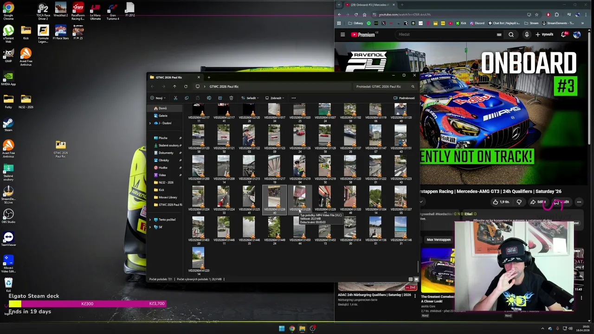
Task: Delete selection with the trash icon
Action: (x=231, y=98)
